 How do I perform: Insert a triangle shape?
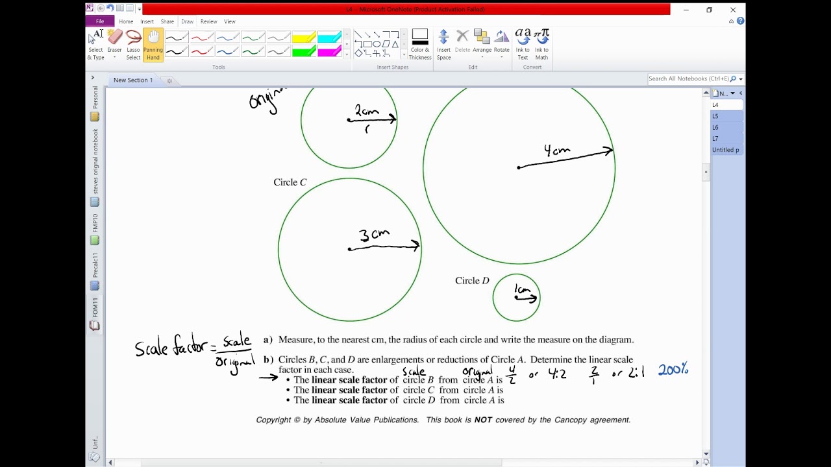point(395,44)
